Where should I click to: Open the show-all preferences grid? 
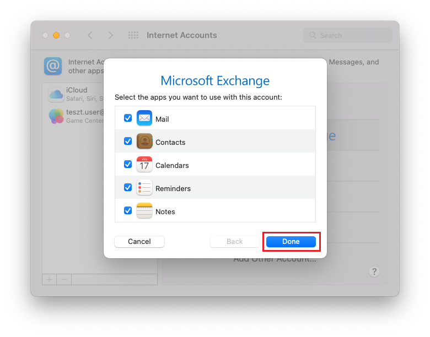click(x=133, y=35)
